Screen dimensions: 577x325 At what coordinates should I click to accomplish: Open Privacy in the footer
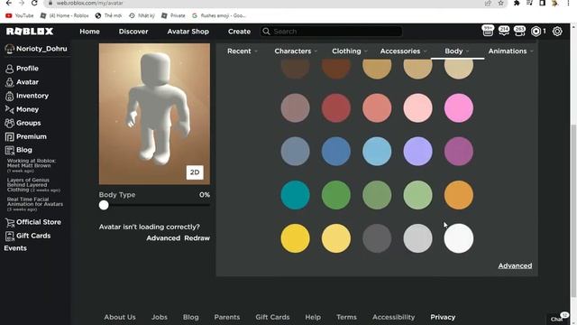pos(443,317)
